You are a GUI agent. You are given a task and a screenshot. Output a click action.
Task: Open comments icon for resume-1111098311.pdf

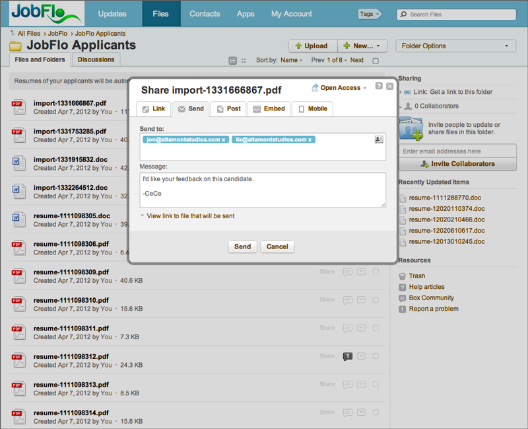[348, 328]
